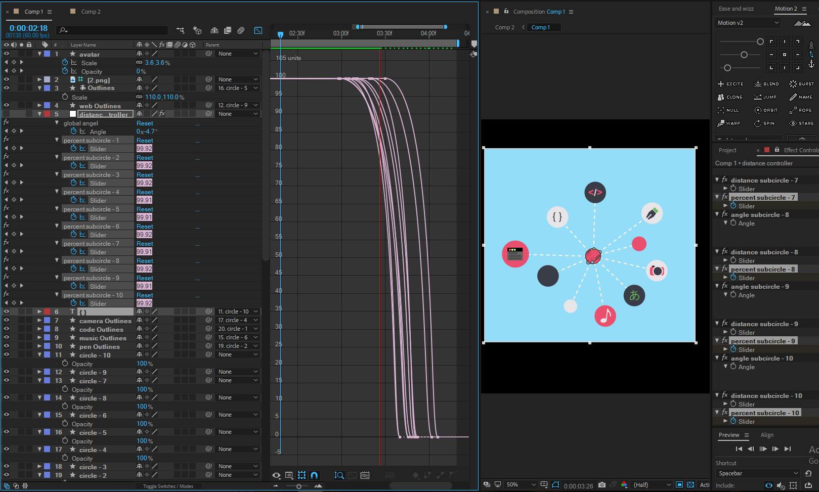Toggle stopwatch for percent subcircle - 1 Slider
819x492 pixels.
[x=73, y=148]
